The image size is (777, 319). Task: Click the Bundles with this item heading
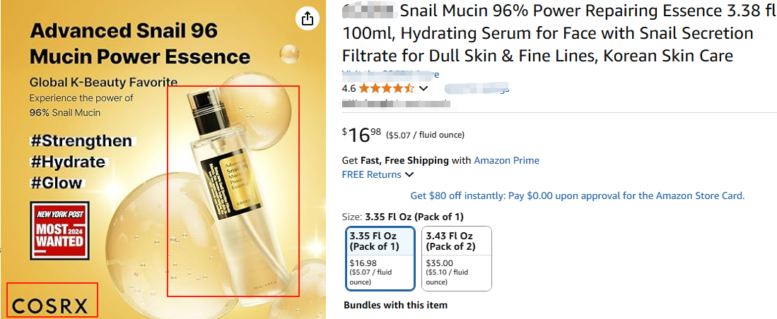[395, 306]
